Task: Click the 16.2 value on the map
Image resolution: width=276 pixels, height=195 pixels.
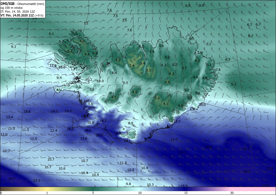Action: [247, 171]
